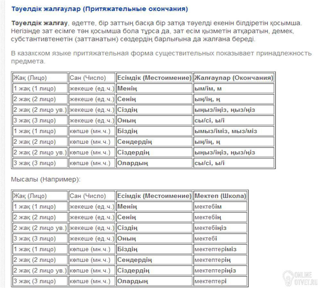Click the heading Тәуелдік жалғаулар (Притяжательные окончания)
The height and width of the screenshot is (288, 319).
pyautogui.click(x=99, y=9)
